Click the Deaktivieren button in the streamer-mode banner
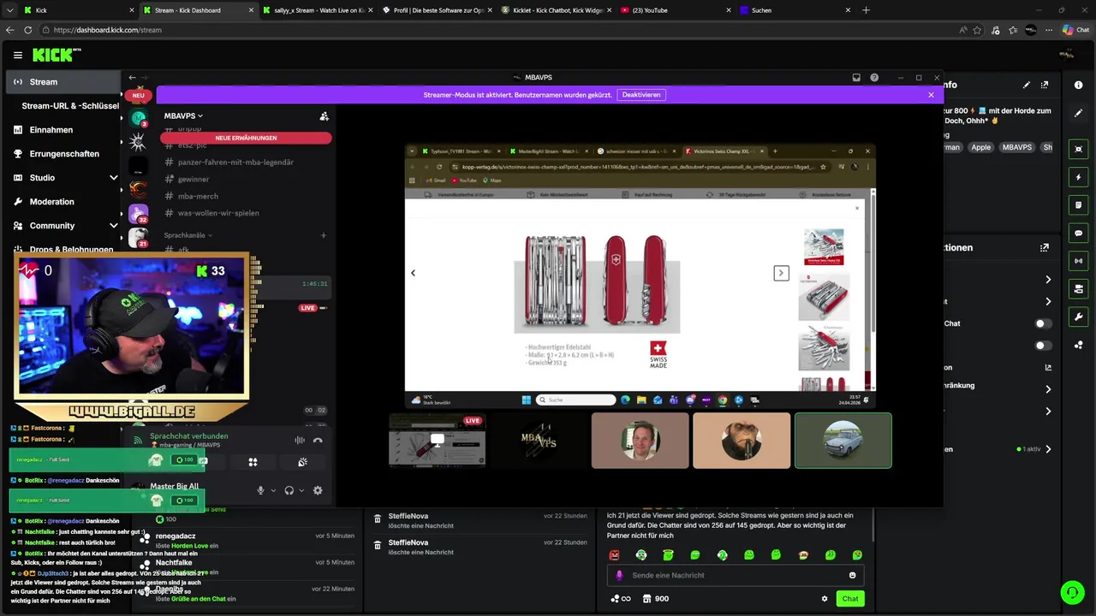The width and height of the screenshot is (1096, 616). pos(641,95)
